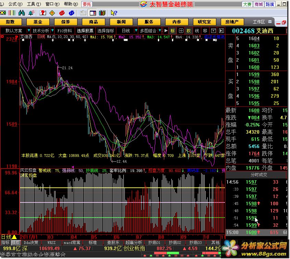This screenshot has height=259, width=290.
Task: Toggle the 移 move button
Action: pyautogui.click(x=205, y=31)
